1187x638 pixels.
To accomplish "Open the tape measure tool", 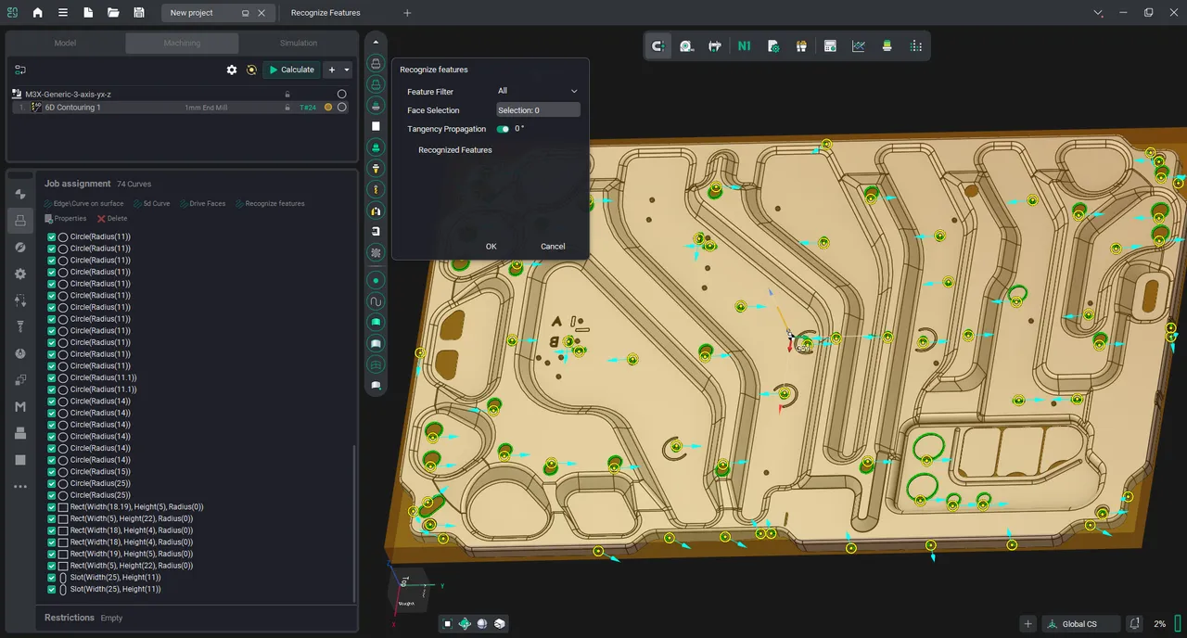I will 687,45.
